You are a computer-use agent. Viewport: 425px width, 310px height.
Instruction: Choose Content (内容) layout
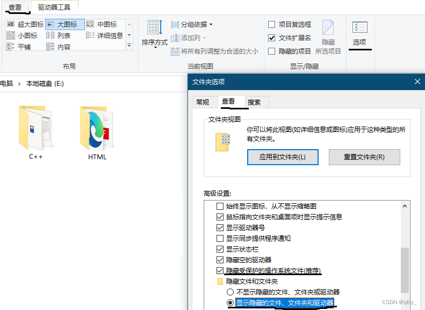(58, 47)
